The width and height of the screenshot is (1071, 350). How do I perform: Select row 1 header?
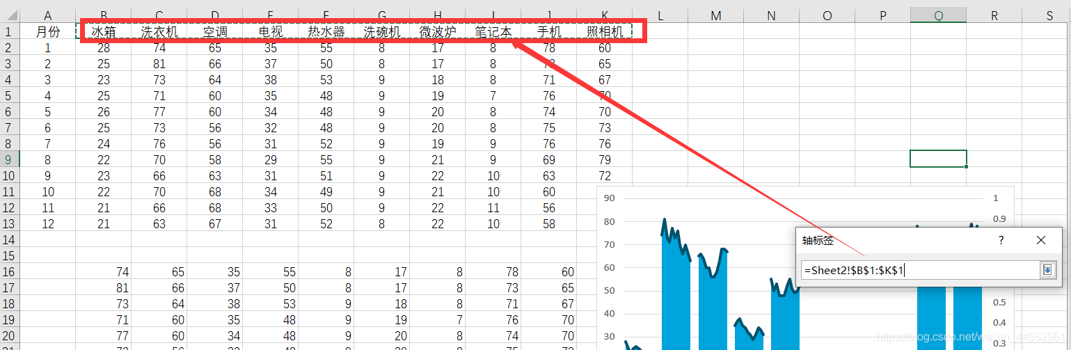10,31
